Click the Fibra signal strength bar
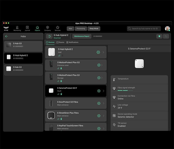The image size is (174, 149). point(125,90)
